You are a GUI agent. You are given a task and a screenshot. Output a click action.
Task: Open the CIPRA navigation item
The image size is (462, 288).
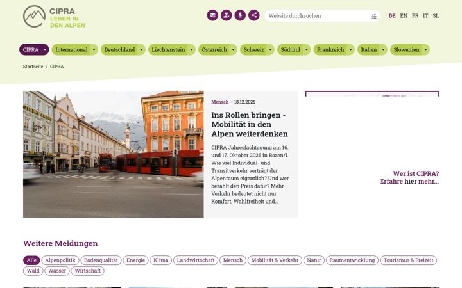click(x=31, y=50)
